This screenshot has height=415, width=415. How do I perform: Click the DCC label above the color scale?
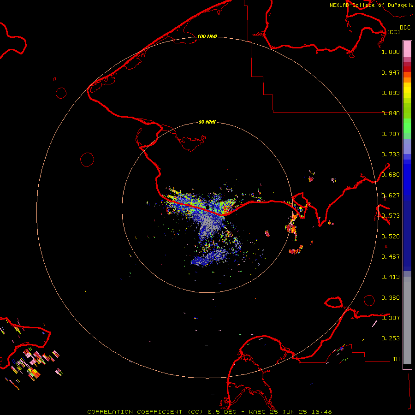(405, 28)
